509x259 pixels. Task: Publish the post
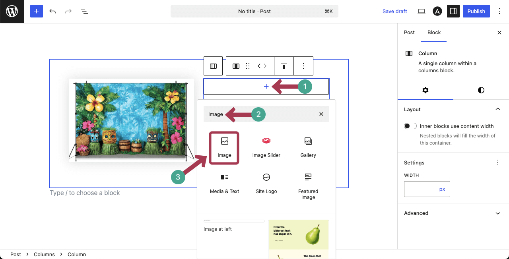[476, 11]
